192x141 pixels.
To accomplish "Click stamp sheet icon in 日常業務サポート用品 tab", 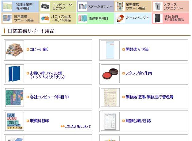I will (7, 18).
